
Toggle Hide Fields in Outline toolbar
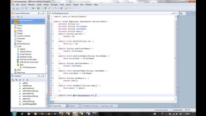tap(16, 80)
